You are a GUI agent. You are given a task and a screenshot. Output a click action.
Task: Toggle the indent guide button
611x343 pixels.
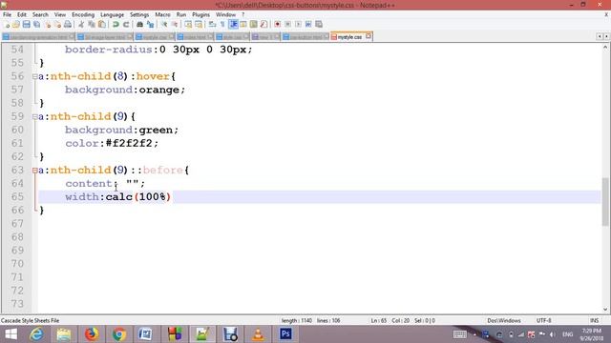click(233, 24)
